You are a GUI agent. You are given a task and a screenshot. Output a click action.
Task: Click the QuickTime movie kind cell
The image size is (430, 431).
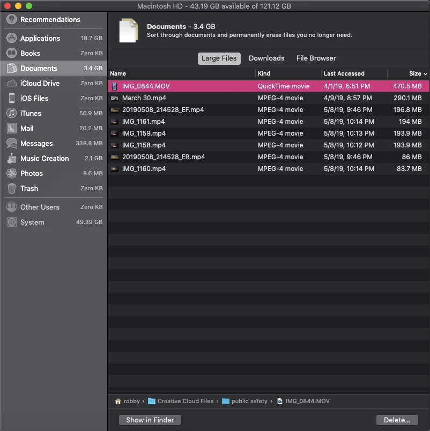[284, 86]
